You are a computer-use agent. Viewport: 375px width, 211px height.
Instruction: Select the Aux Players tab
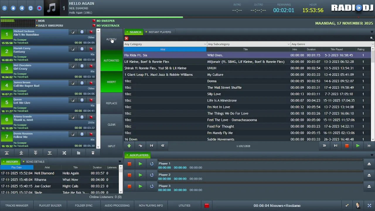pos(137,155)
